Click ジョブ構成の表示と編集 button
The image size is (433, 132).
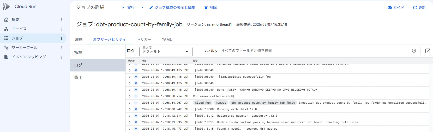(172, 8)
